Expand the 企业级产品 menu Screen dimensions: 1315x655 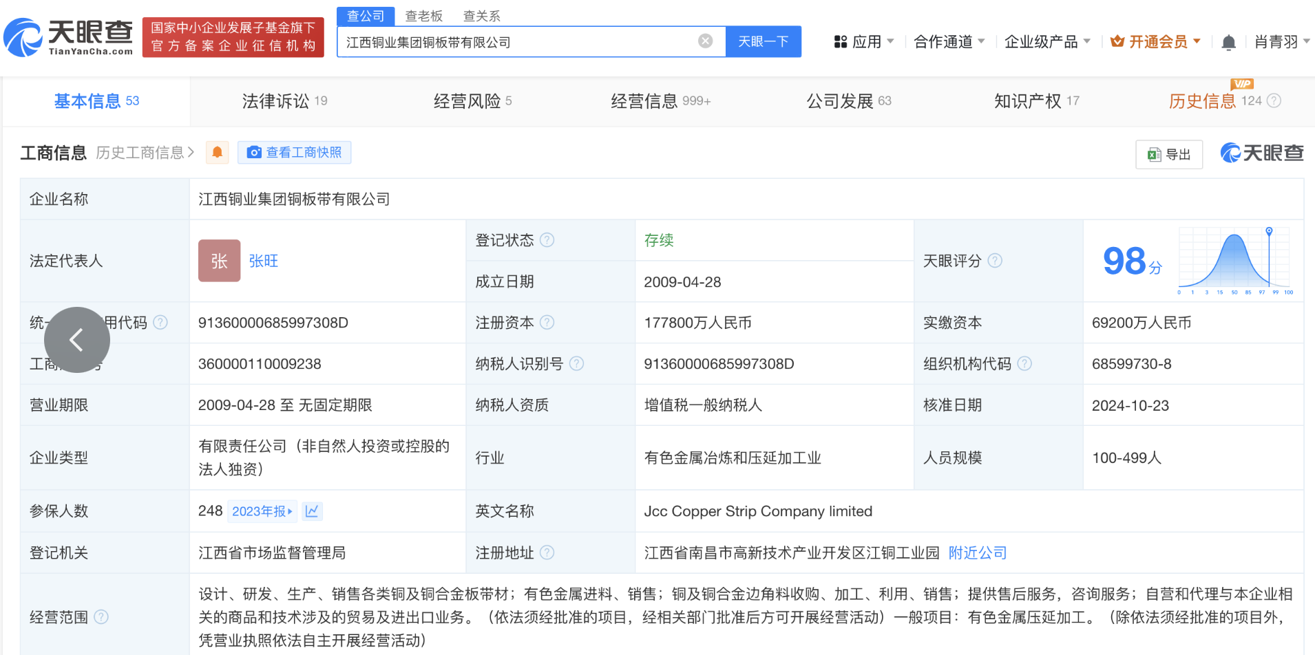pos(1046,42)
